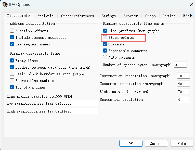The height and width of the screenshot is (150, 195).
Task: Click the Cancel button
Action: [x=156, y=143]
